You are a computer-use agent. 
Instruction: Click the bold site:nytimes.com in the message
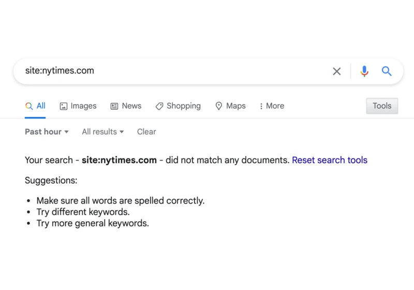point(119,160)
